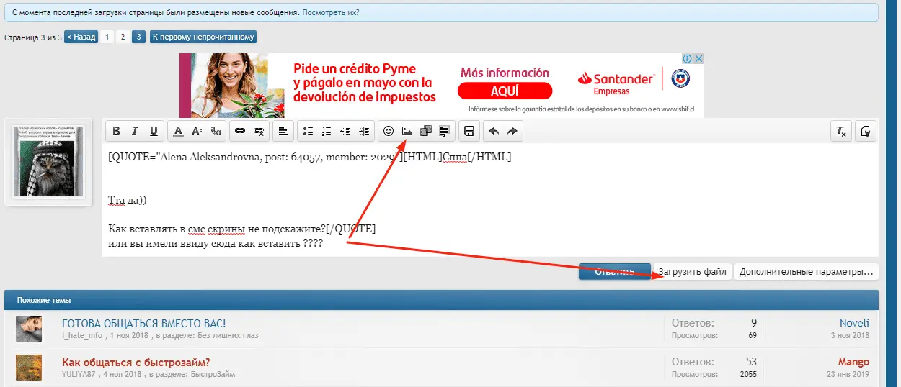Click the insert link icon
This screenshot has height=387, width=901.
click(x=240, y=131)
